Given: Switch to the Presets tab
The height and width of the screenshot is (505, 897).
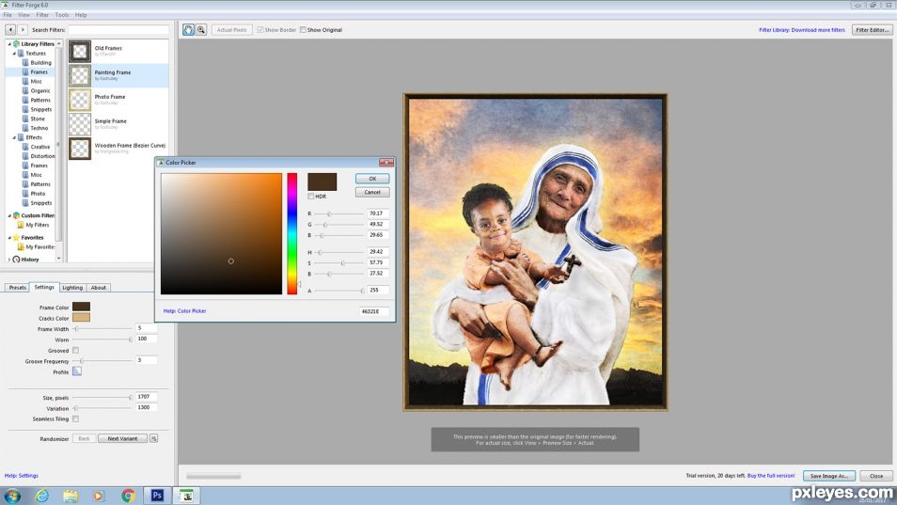Looking at the screenshot, I should pos(17,288).
